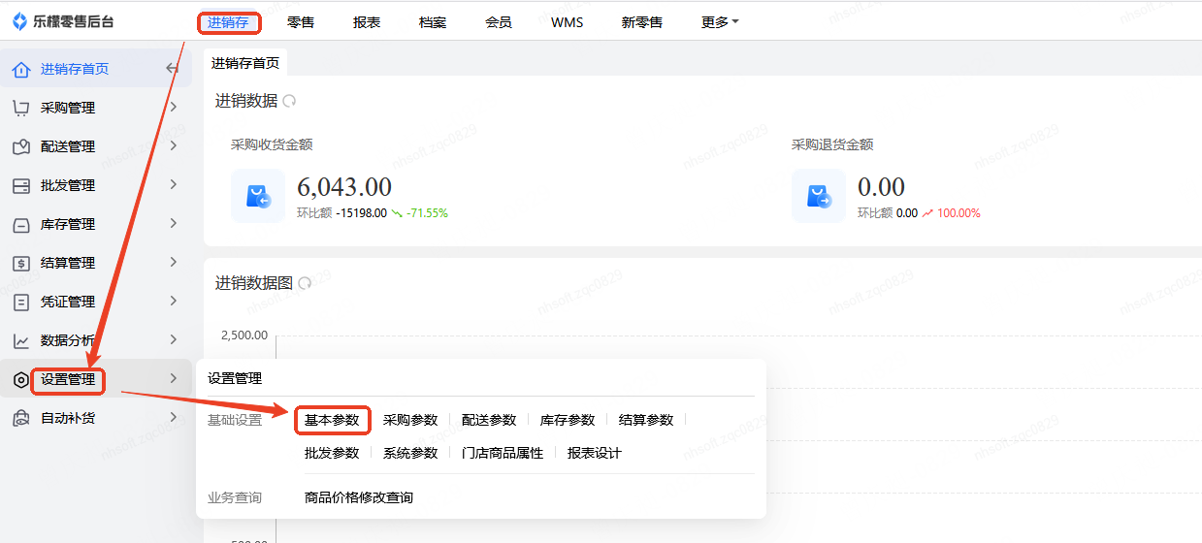Open 商品价格修改查询

[359, 497]
